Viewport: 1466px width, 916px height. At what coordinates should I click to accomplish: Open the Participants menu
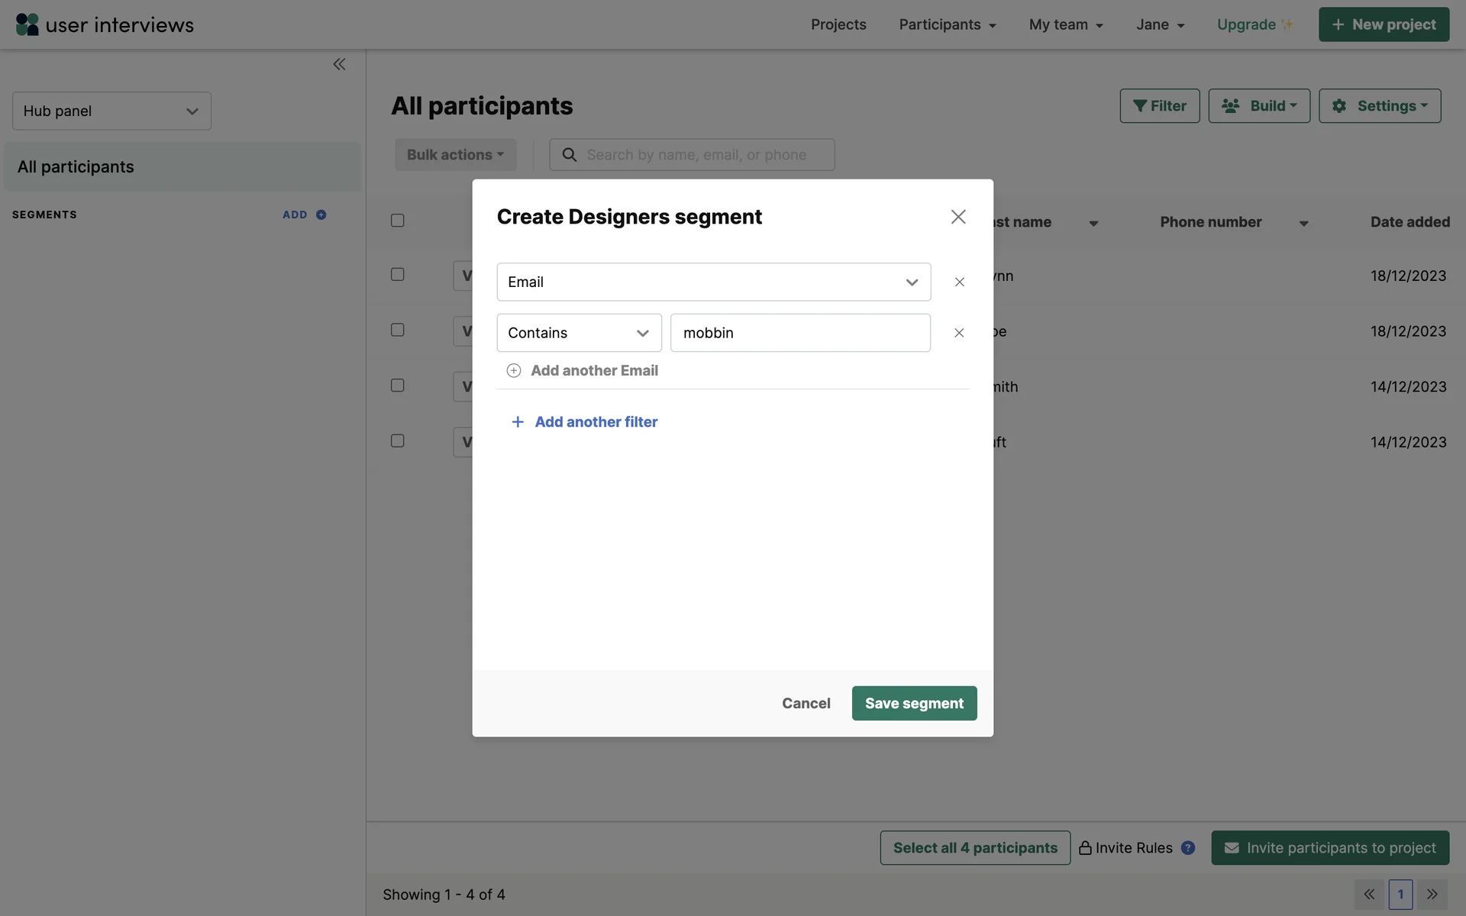[947, 24]
